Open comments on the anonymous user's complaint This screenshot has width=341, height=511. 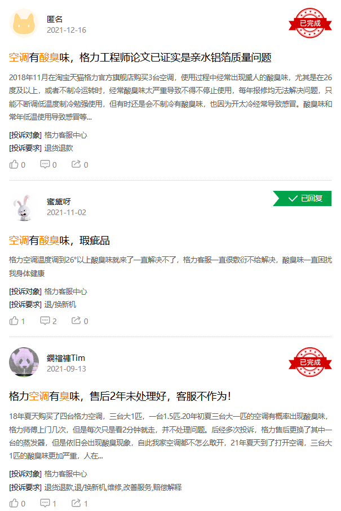pyautogui.click(x=48, y=164)
